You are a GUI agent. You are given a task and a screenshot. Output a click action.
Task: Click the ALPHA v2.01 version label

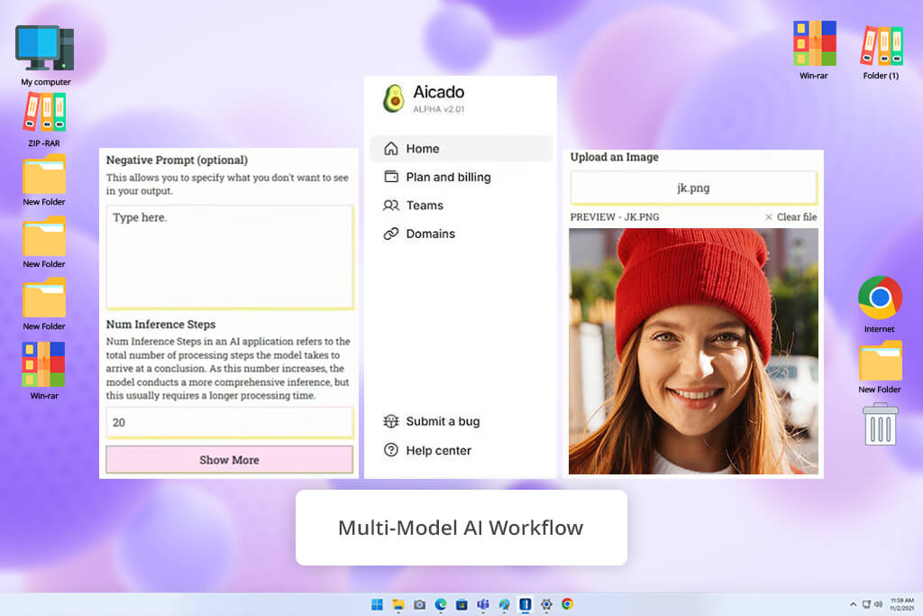click(x=439, y=109)
